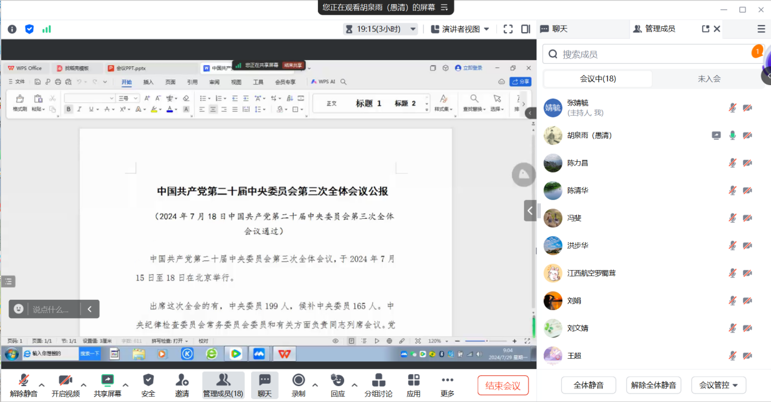Open the 会议管控 dropdown

coord(718,385)
